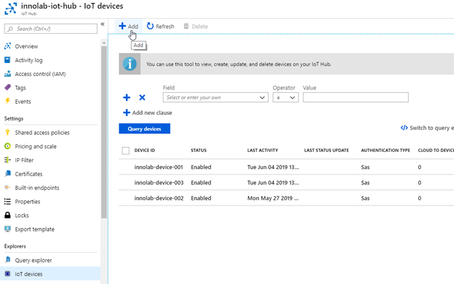Select all devices with header checkbox
Image resolution: width=454 pixels, height=284 pixels.
(x=126, y=150)
